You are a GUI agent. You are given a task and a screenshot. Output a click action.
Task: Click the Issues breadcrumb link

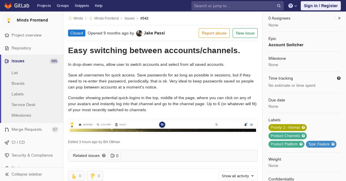pyautogui.click(x=129, y=18)
